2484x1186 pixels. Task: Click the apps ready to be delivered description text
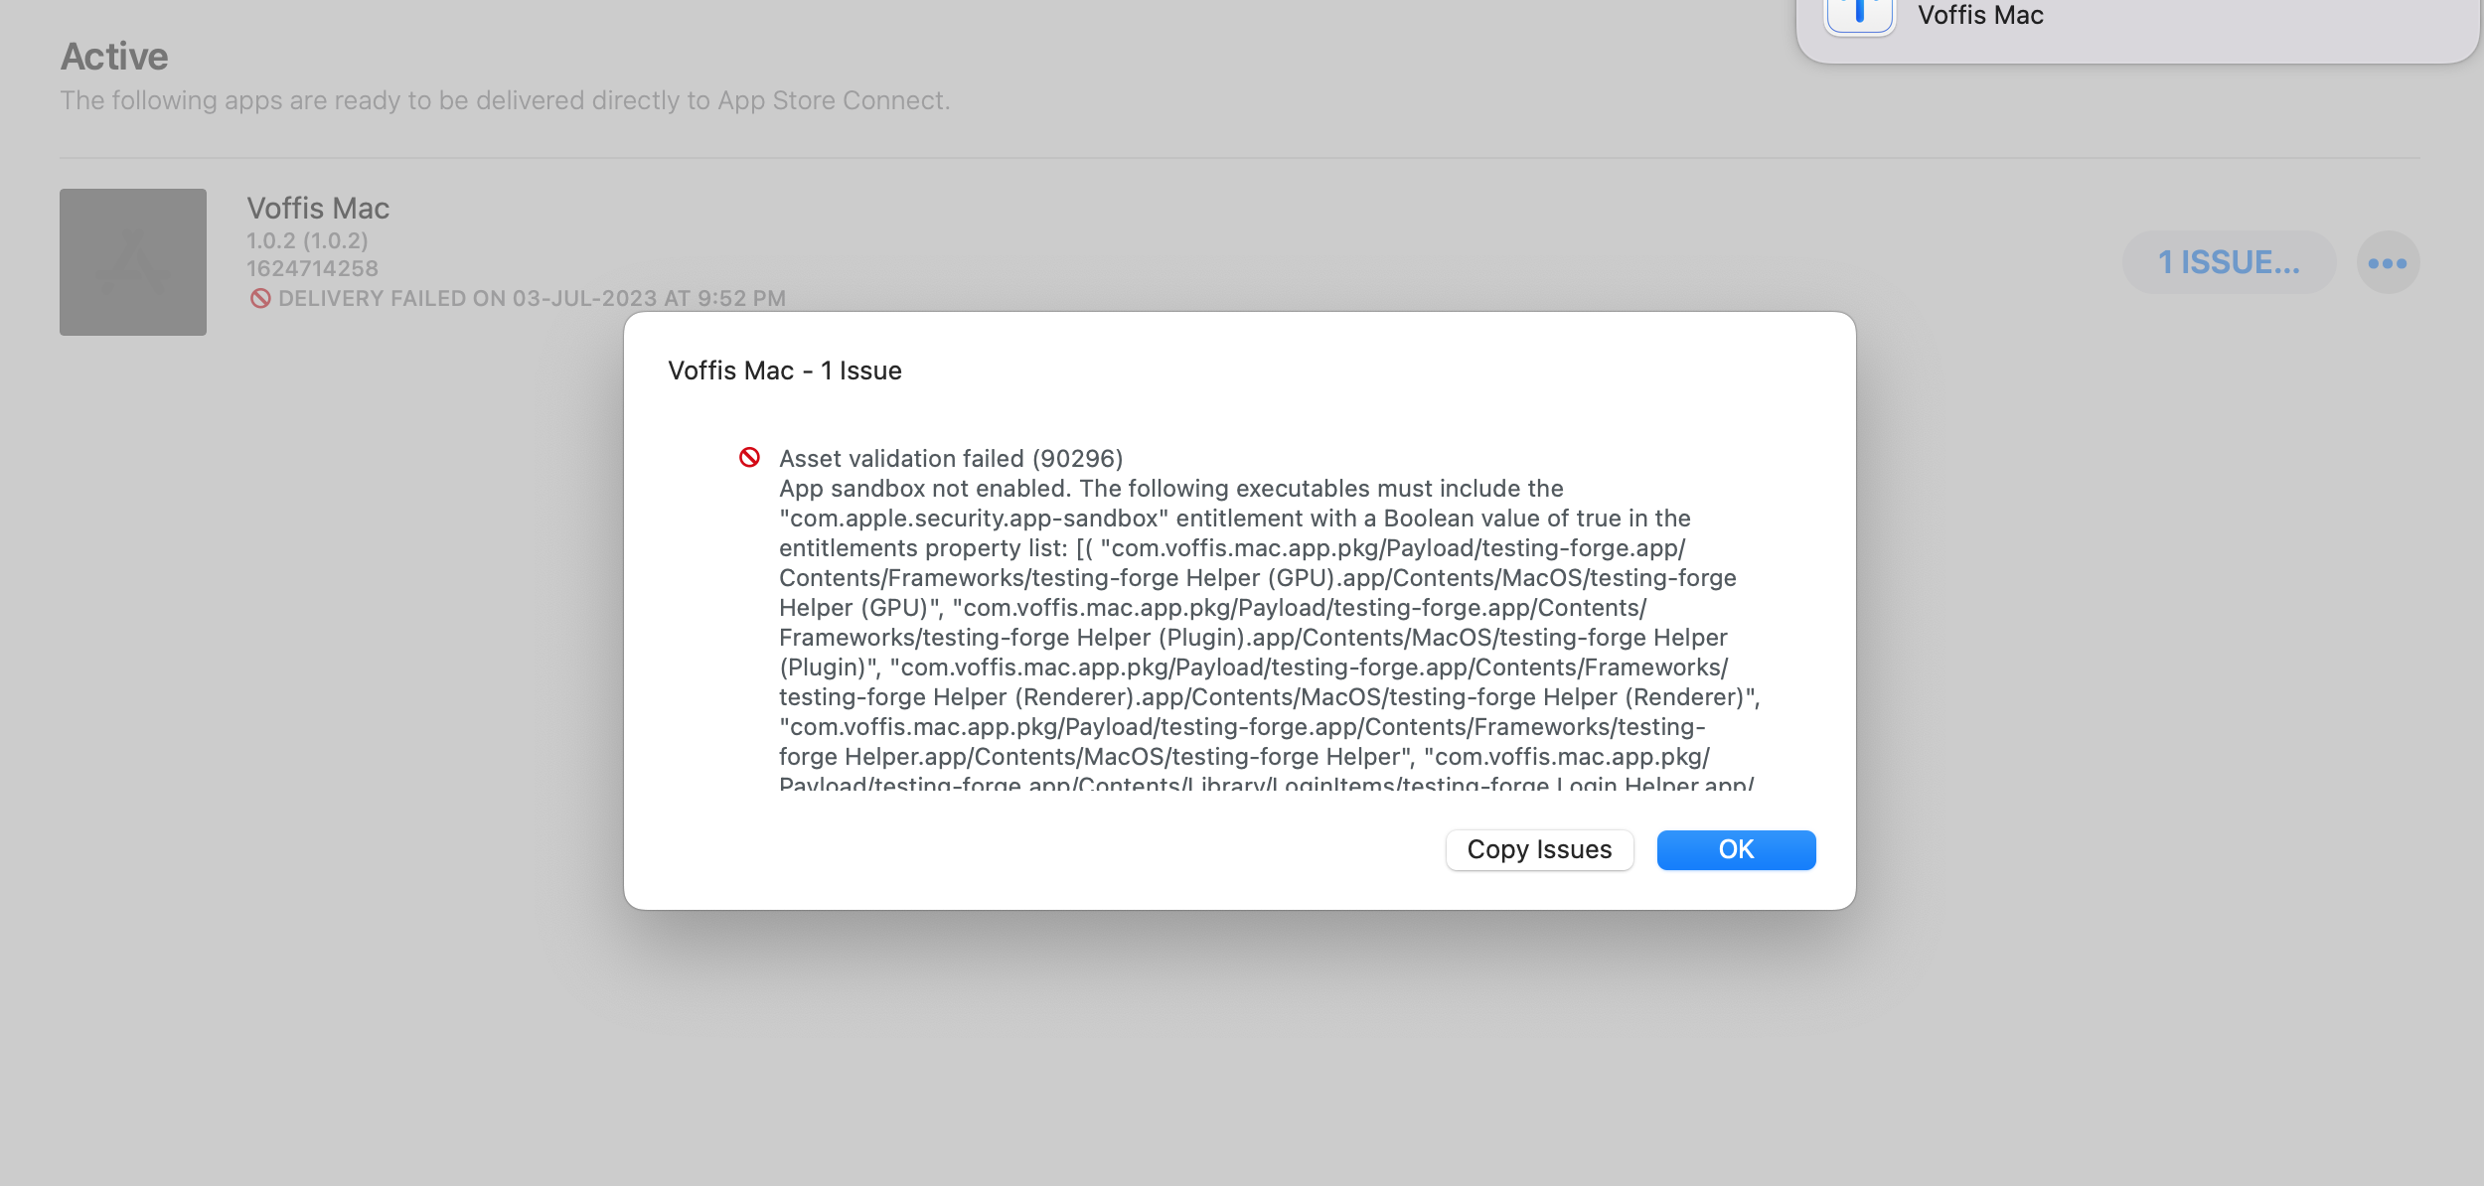pyautogui.click(x=505, y=99)
